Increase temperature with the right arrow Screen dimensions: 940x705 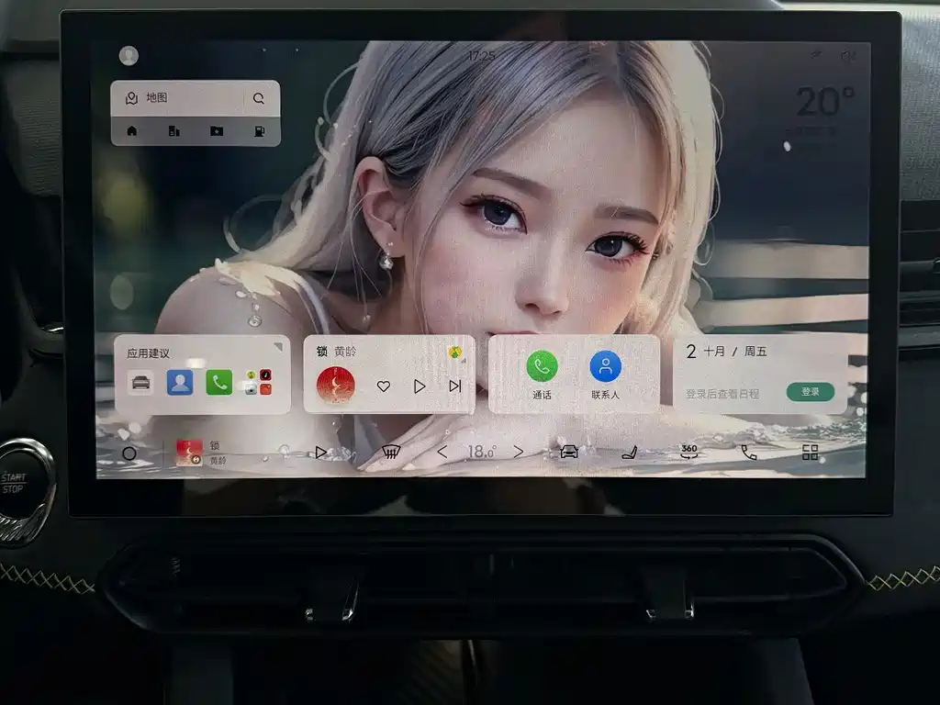click(519, 452)
